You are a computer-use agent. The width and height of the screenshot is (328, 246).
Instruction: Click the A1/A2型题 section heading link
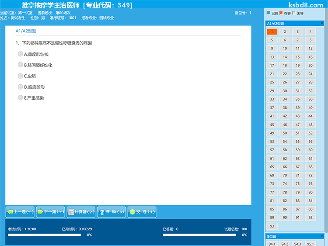[x=26, y=31]
